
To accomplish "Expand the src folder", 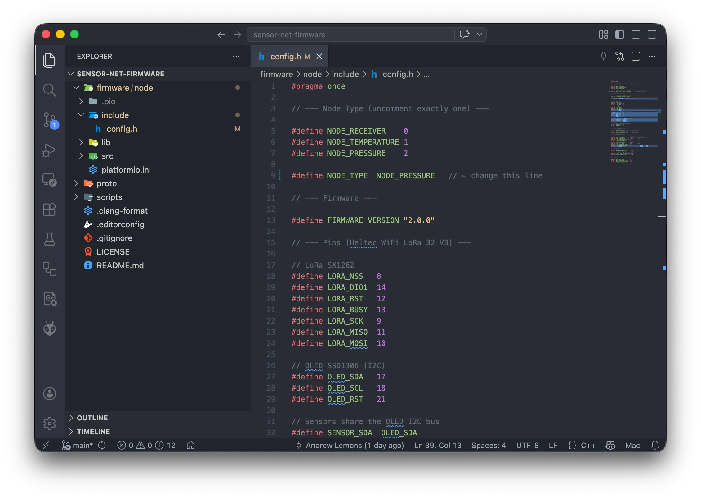I will 158,156.
